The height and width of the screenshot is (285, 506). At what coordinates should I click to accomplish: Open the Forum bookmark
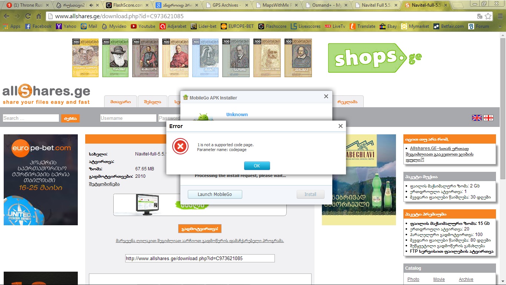[479, 26]
